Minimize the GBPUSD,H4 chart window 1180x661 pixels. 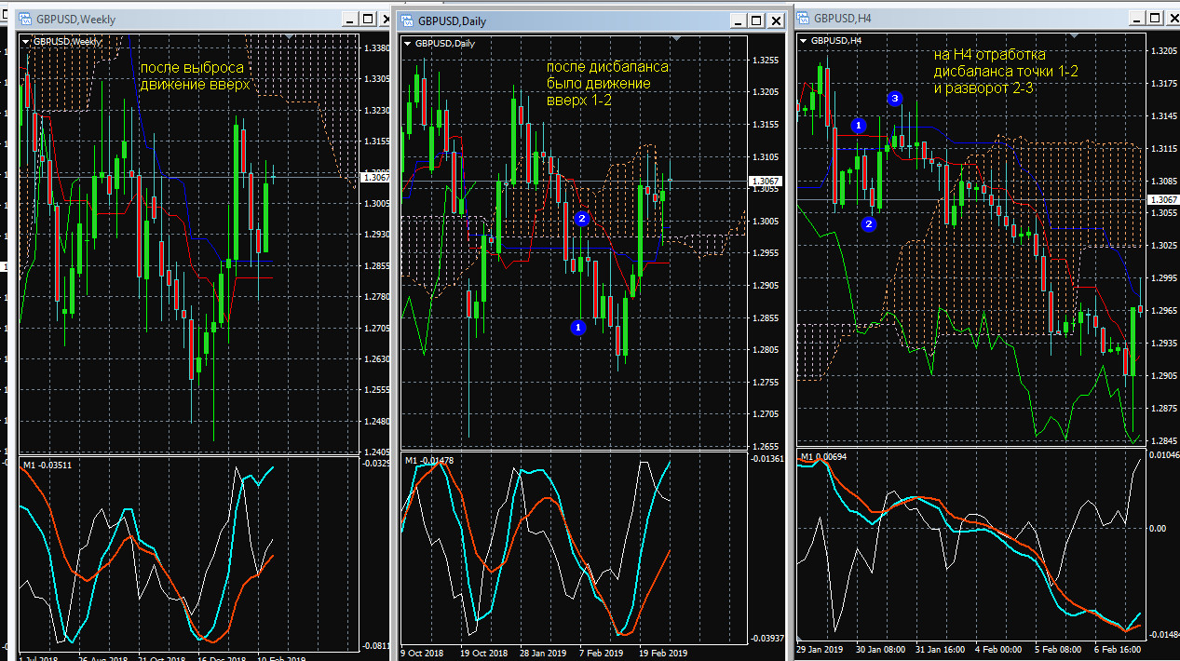coord(1137,18)
